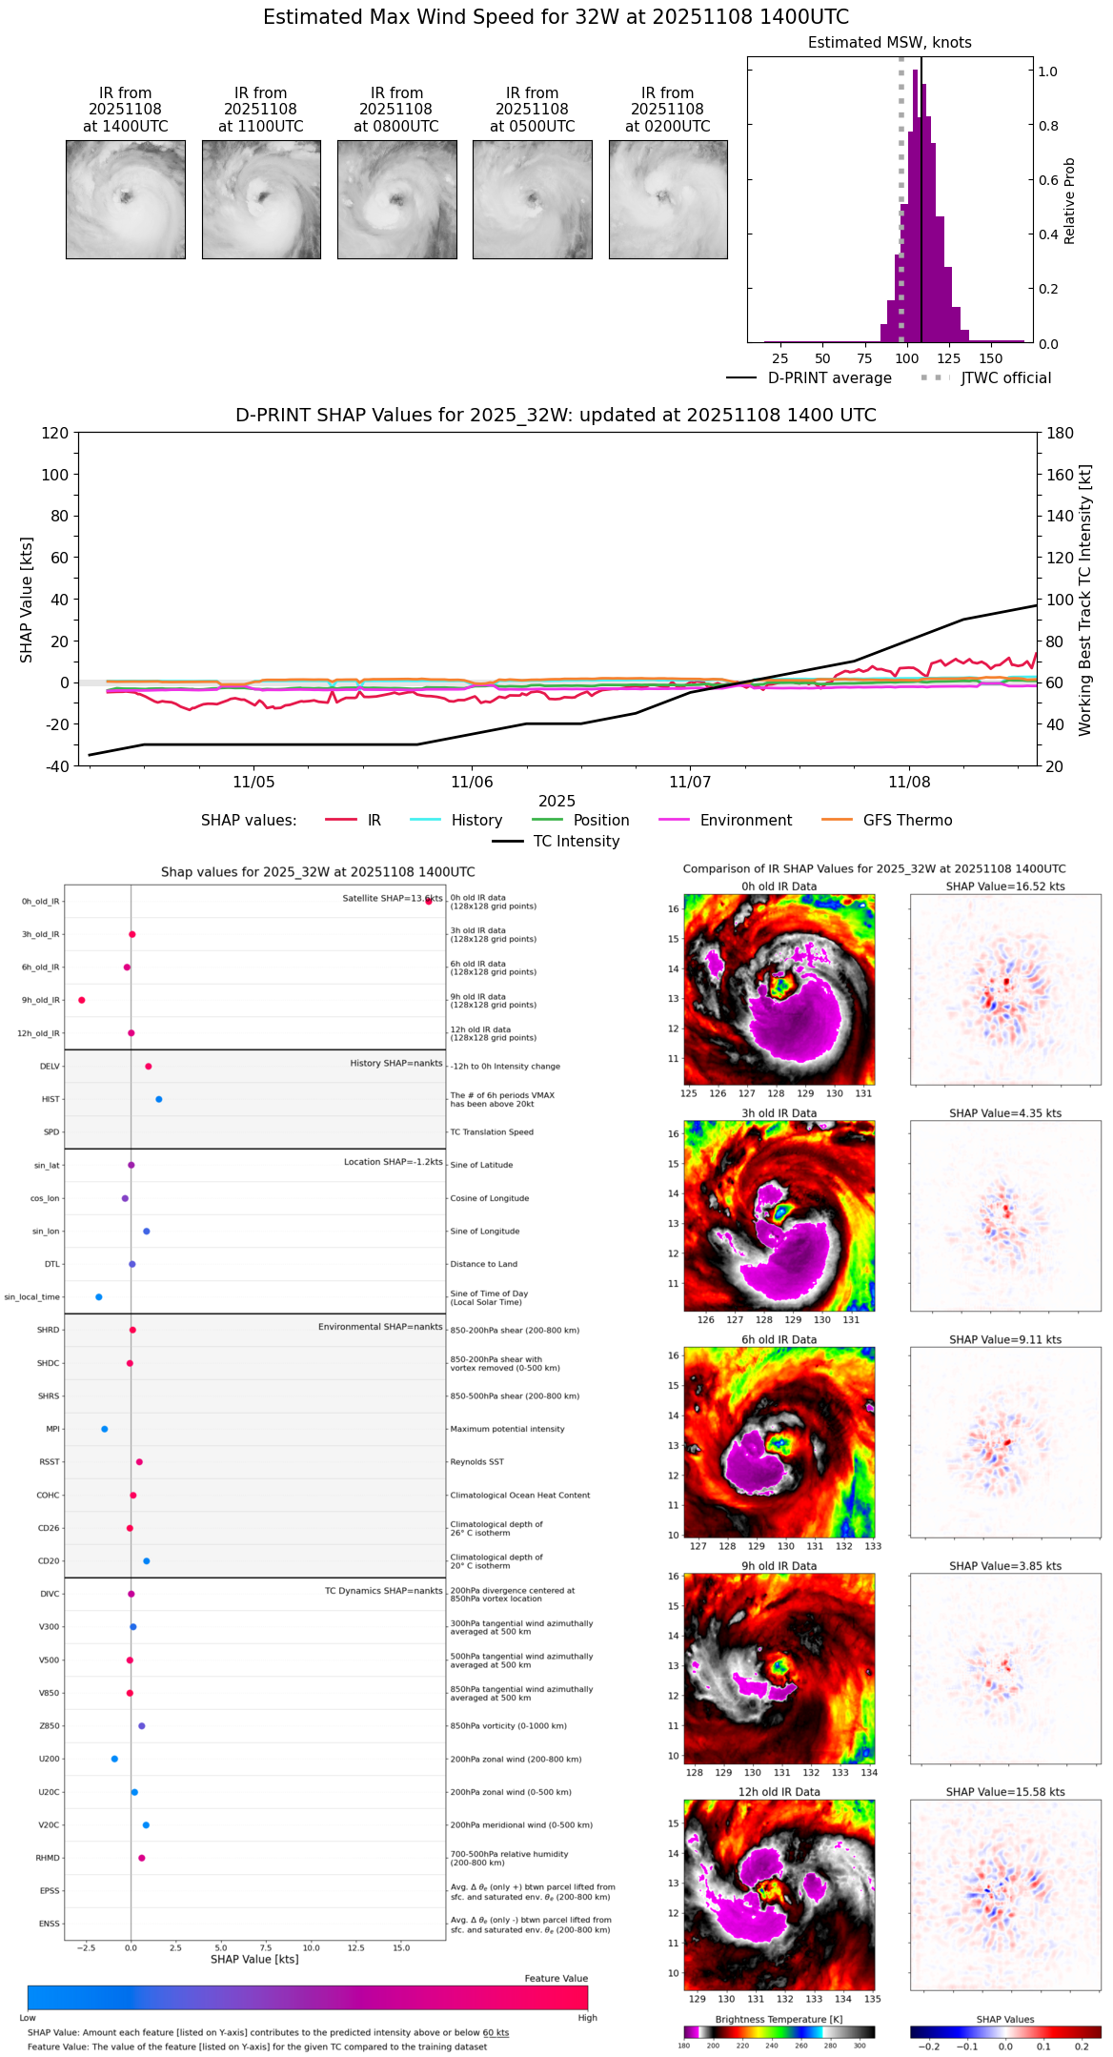Click the TC Intensity legend entry

click(556, 842)
